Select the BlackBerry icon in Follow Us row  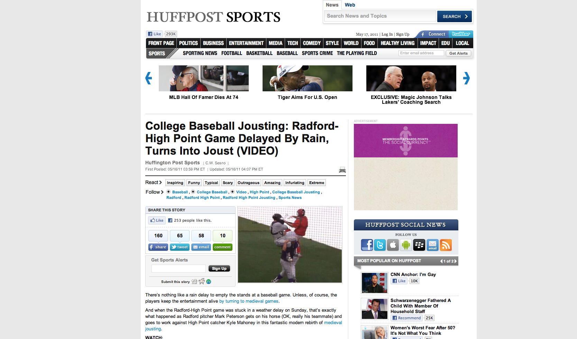click(x=419, y=245)
